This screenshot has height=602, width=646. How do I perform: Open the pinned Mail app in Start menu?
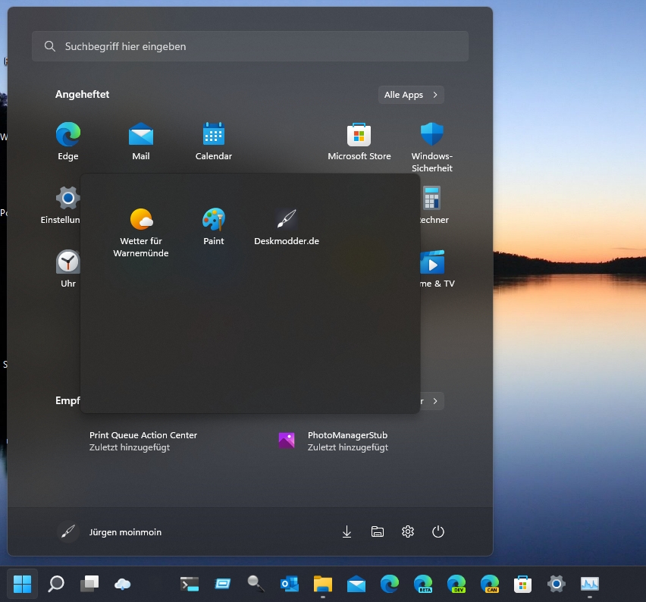pyautogui.click(x=141, y=141)
